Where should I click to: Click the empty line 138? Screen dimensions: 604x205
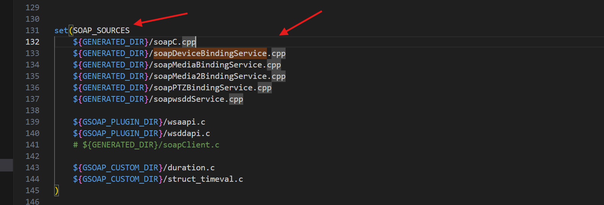[153, 111]
